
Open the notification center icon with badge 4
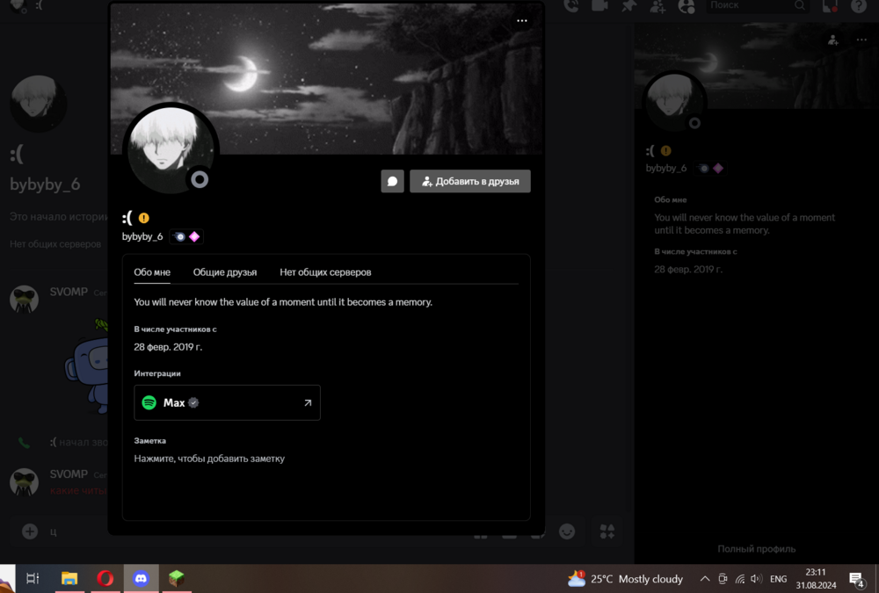pyautogui.click(x=856, y=579)
